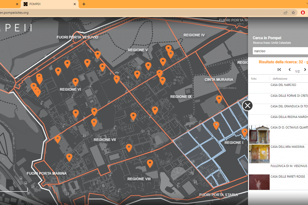Screen dimensions: 308x205
Task: Click the REGIONE I map label
Action: 234,142
